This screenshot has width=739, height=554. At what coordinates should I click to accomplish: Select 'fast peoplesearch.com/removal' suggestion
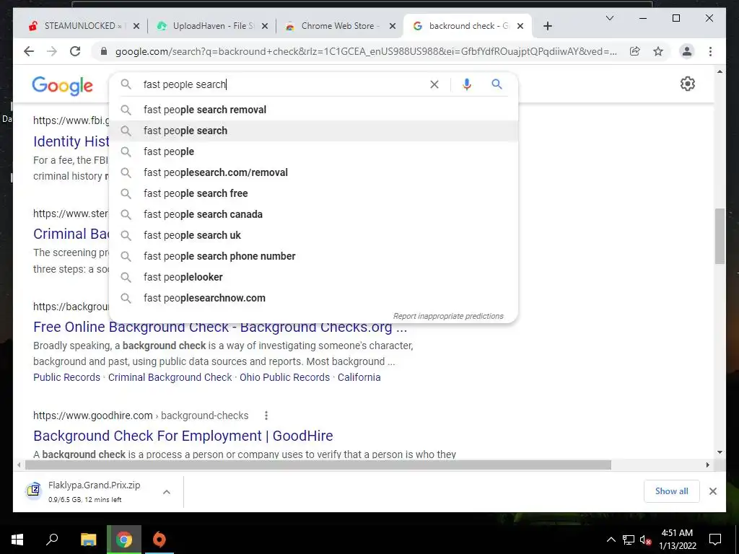click(313, 172)
